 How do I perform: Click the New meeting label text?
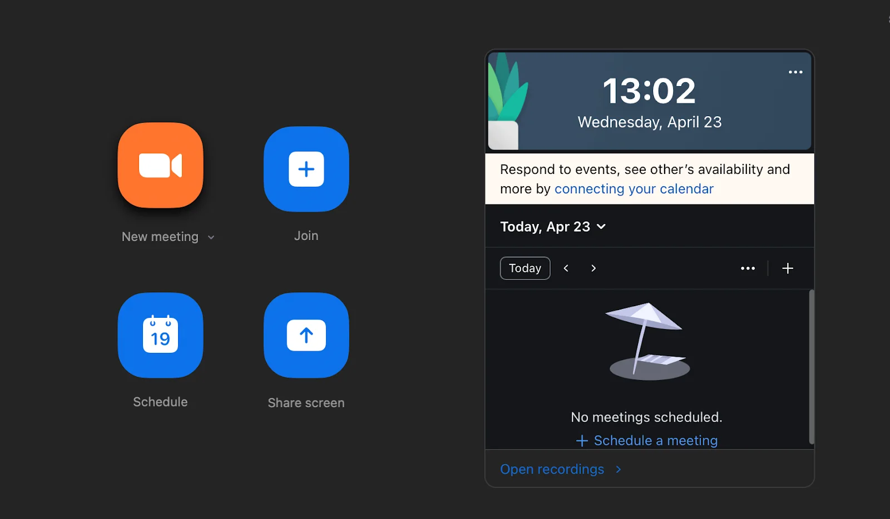160,237
